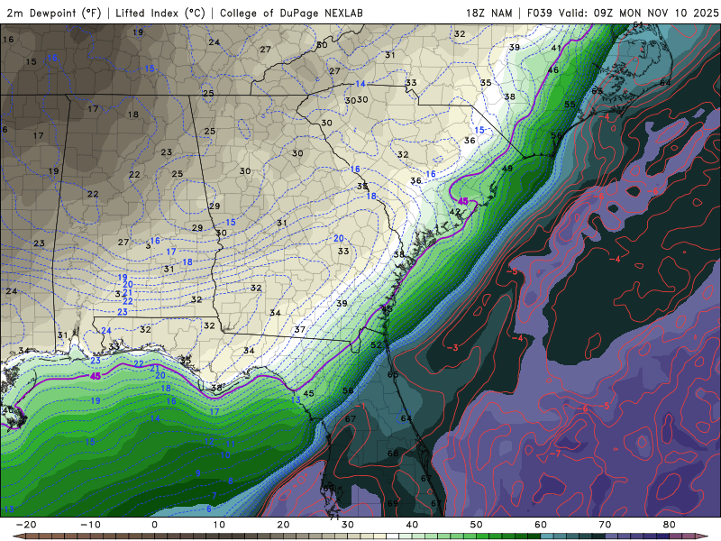The height and width of the screenshot is (541, 721).
Task: Click the '-20' colorbar tick label
Action: 26,525
